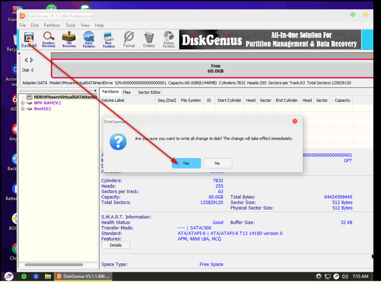
Task: Choose the Delete toolbar icon
Action: click(149, 39)
